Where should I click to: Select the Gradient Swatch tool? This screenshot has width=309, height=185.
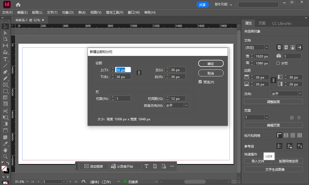5,124
